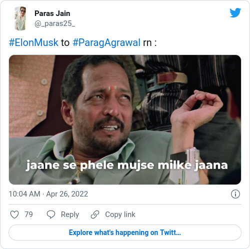Image resolution: width=250 pixels, height=249 pixels.
Task: Click the meme caption 'jaane se phele mujse milke jaana'
Action: [127, 165]
